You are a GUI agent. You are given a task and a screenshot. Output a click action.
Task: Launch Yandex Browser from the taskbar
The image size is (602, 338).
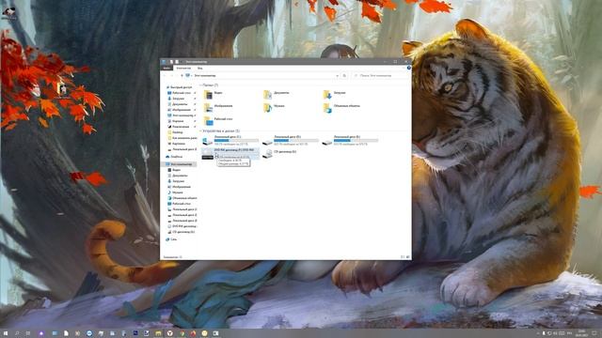tap(169, 333)
